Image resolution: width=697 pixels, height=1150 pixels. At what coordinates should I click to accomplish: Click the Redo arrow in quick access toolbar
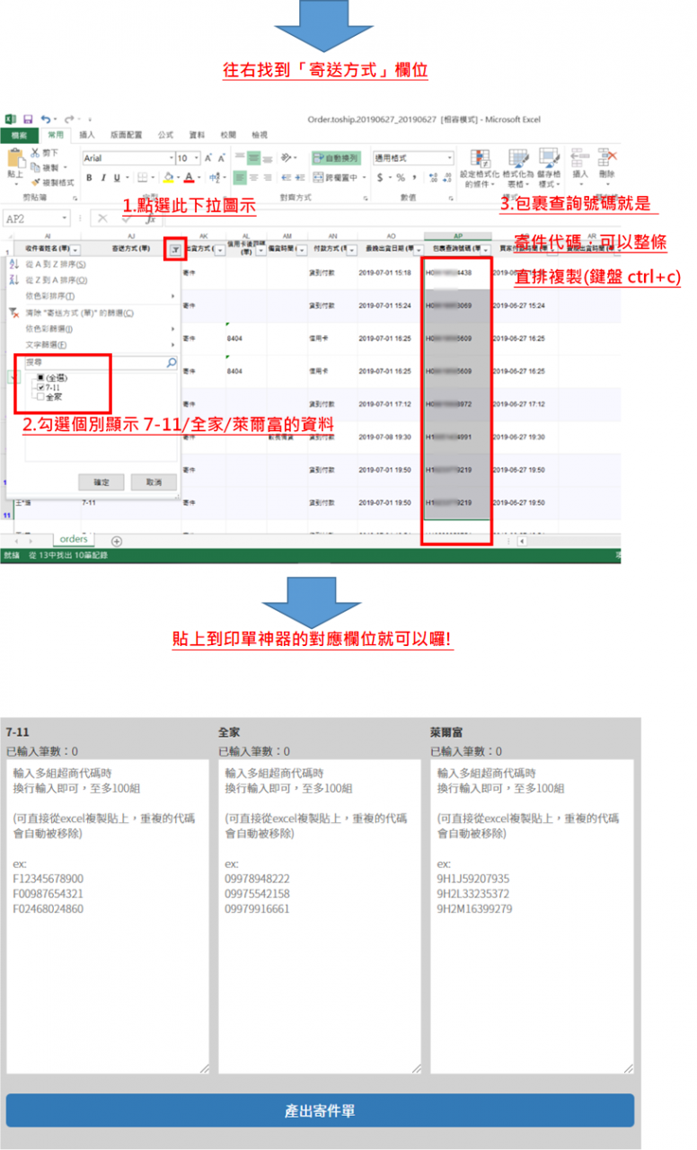click(68, 119)
